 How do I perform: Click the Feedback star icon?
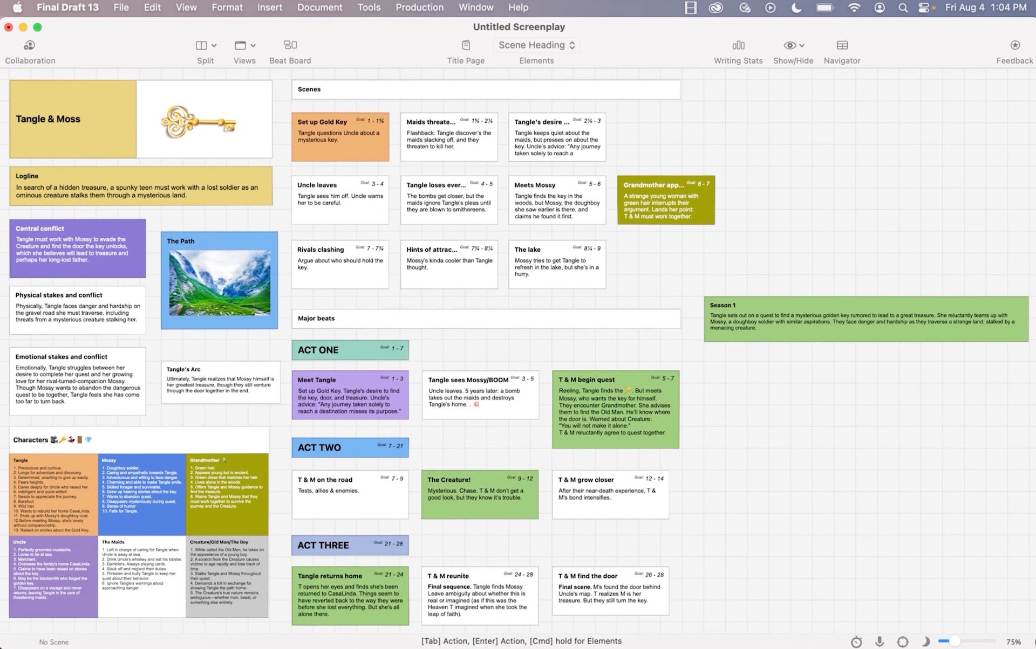1015,51
